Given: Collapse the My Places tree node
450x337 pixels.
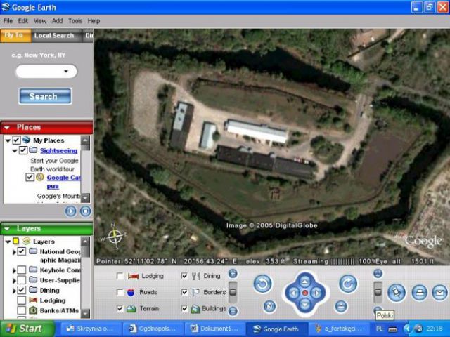Looking at the screenshot, I should tap(8, 140).
